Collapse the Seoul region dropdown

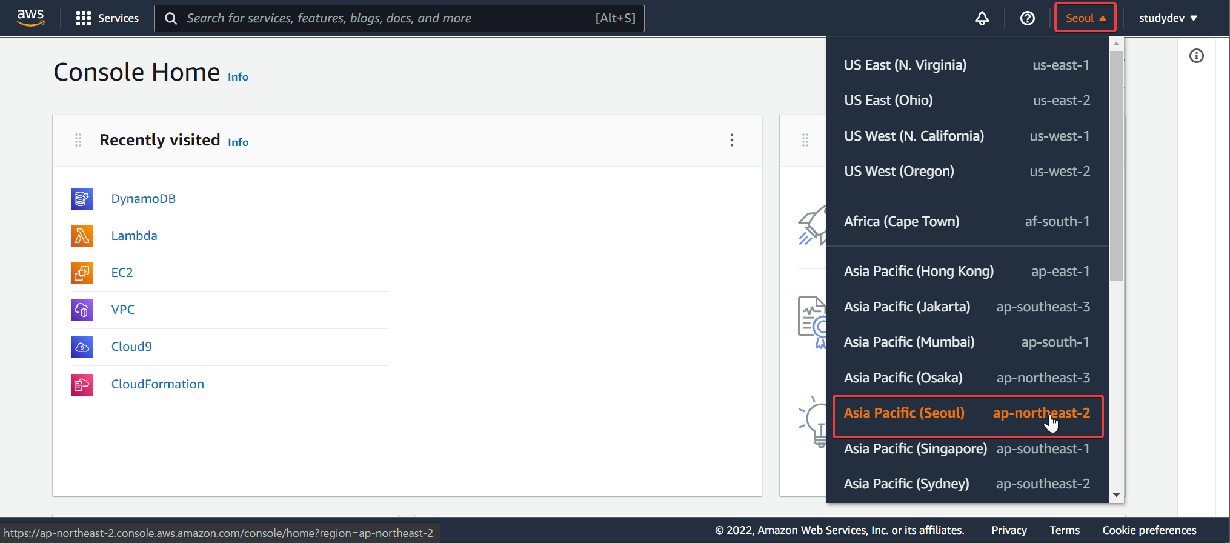point(1085,18)
